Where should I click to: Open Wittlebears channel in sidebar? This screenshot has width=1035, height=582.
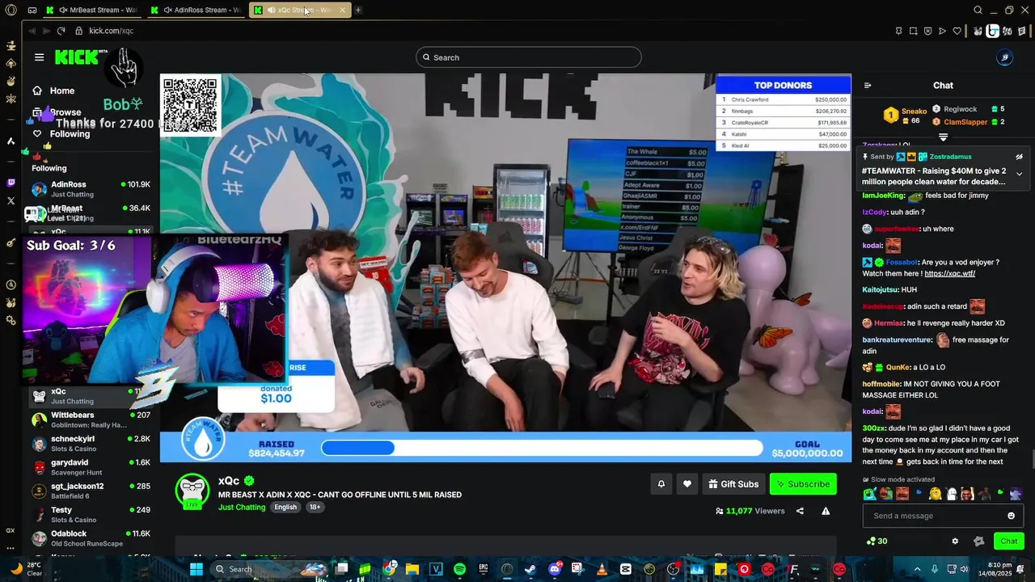[x=91, y=420]
